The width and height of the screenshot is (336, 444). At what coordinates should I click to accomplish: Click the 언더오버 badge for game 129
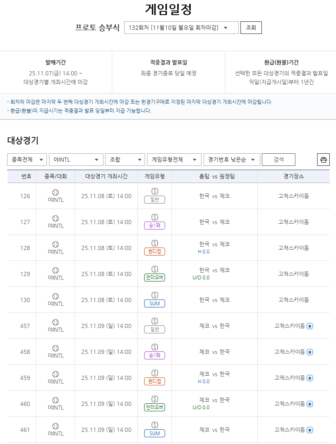pos(154,278)
